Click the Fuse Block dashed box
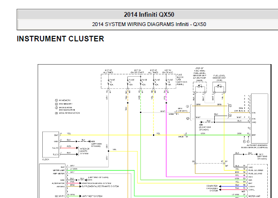 tap(139, 81)
